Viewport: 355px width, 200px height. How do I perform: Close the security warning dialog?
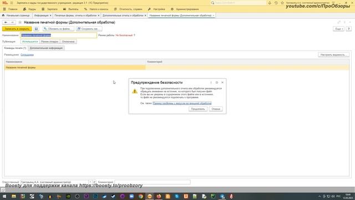222,83
